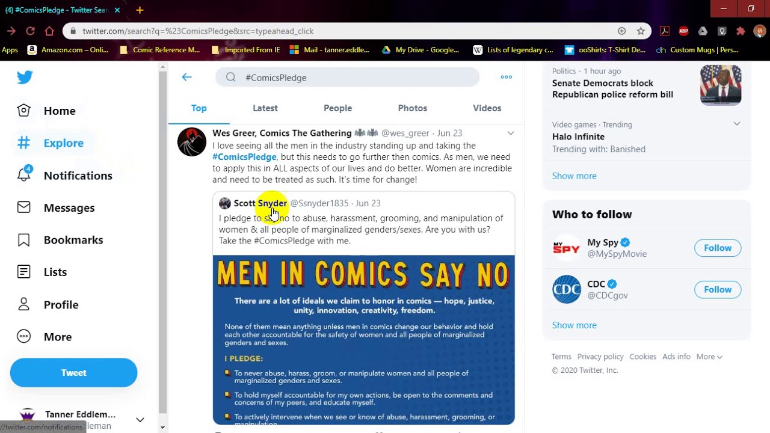Click the Bookmarks icon in sidebar
Screen dimensions: 770x433
click(x=24, y=240)
